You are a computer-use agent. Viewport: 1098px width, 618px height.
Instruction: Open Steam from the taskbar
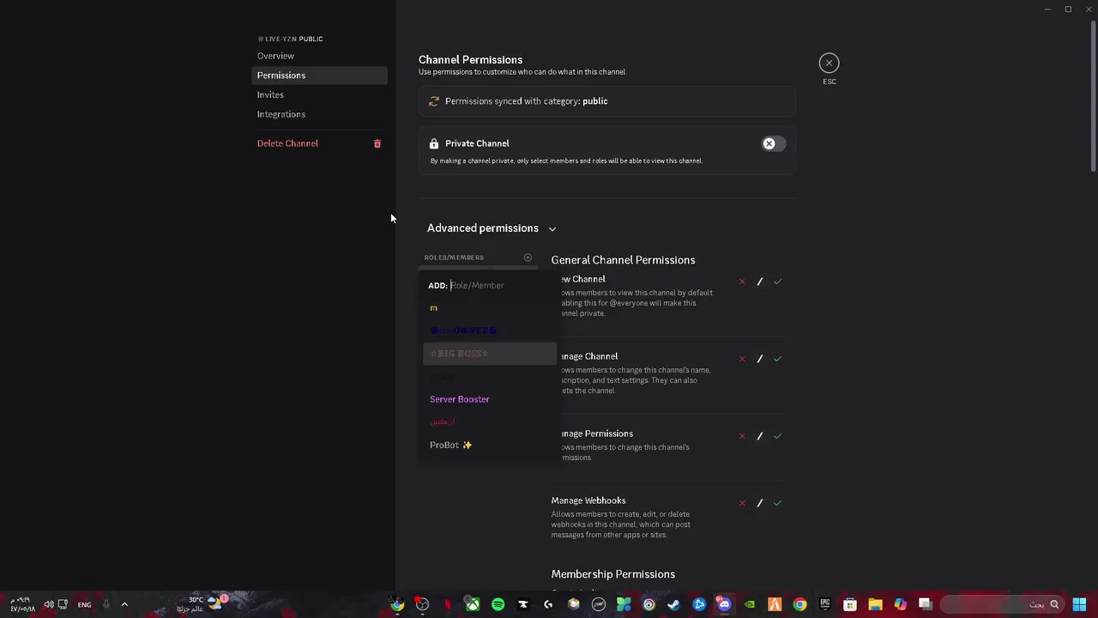click(x=674, y=604)
